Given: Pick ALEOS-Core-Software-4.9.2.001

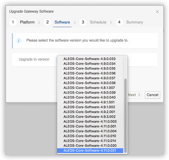Looking at the screenshot, I should click(x=90, y=112).
